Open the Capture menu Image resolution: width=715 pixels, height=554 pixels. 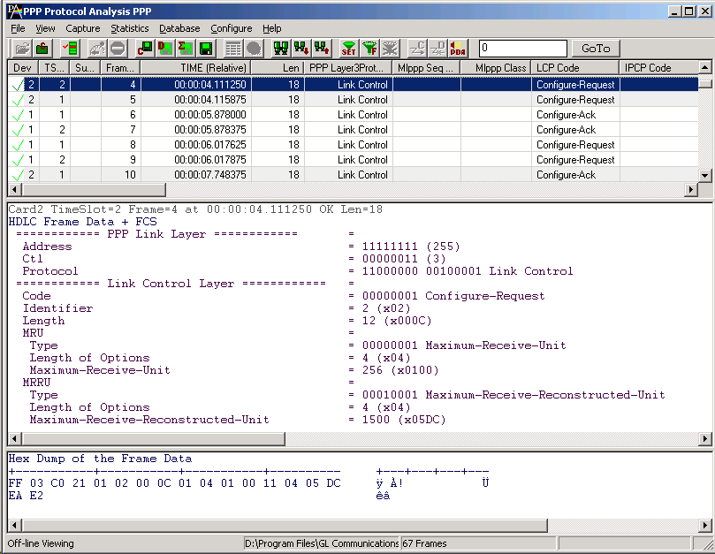click(82, 28)
